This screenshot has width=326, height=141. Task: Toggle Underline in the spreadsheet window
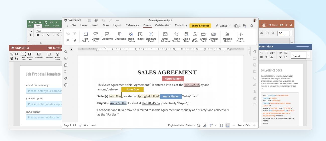pyautogui.click(x=48, y=35)
